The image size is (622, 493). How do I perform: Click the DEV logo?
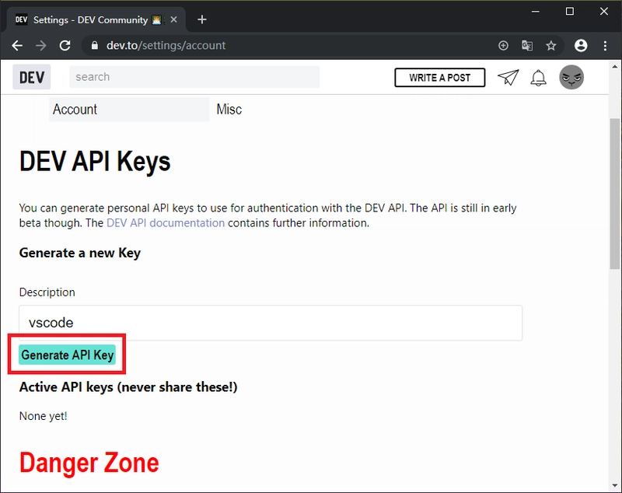[x=32, y=77]
